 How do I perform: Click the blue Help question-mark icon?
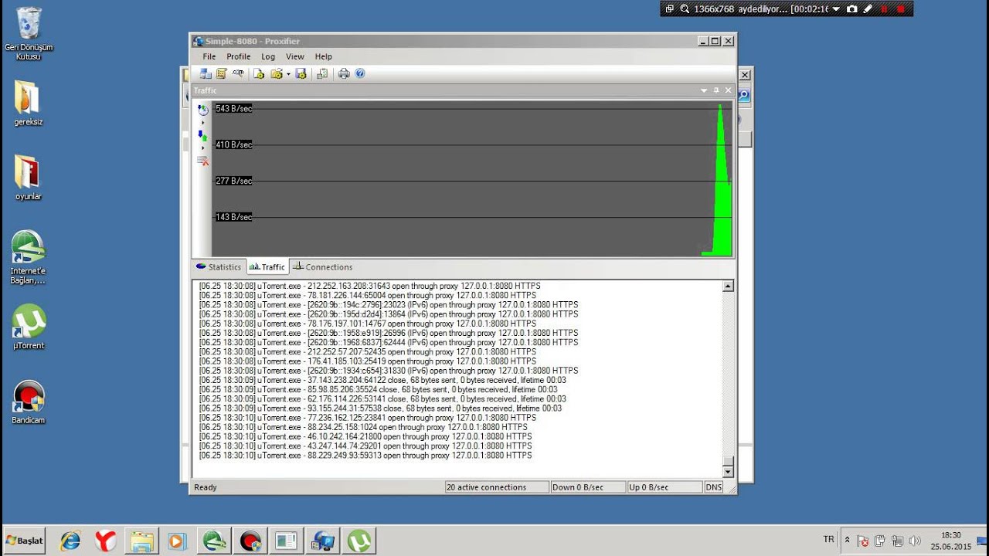[x=360, y=73]
